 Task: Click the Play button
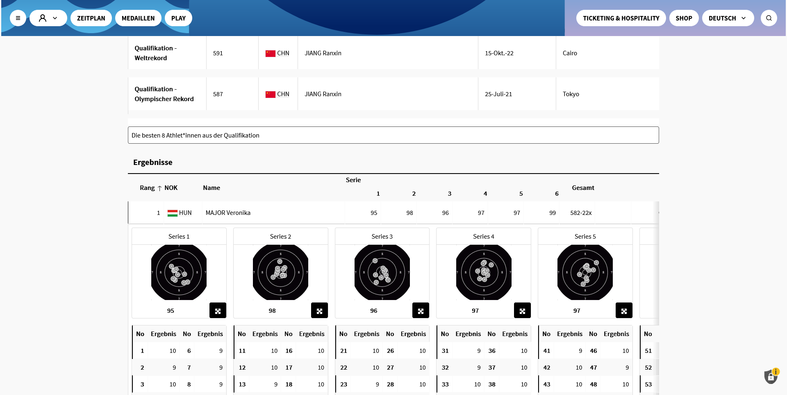(178, 18)
